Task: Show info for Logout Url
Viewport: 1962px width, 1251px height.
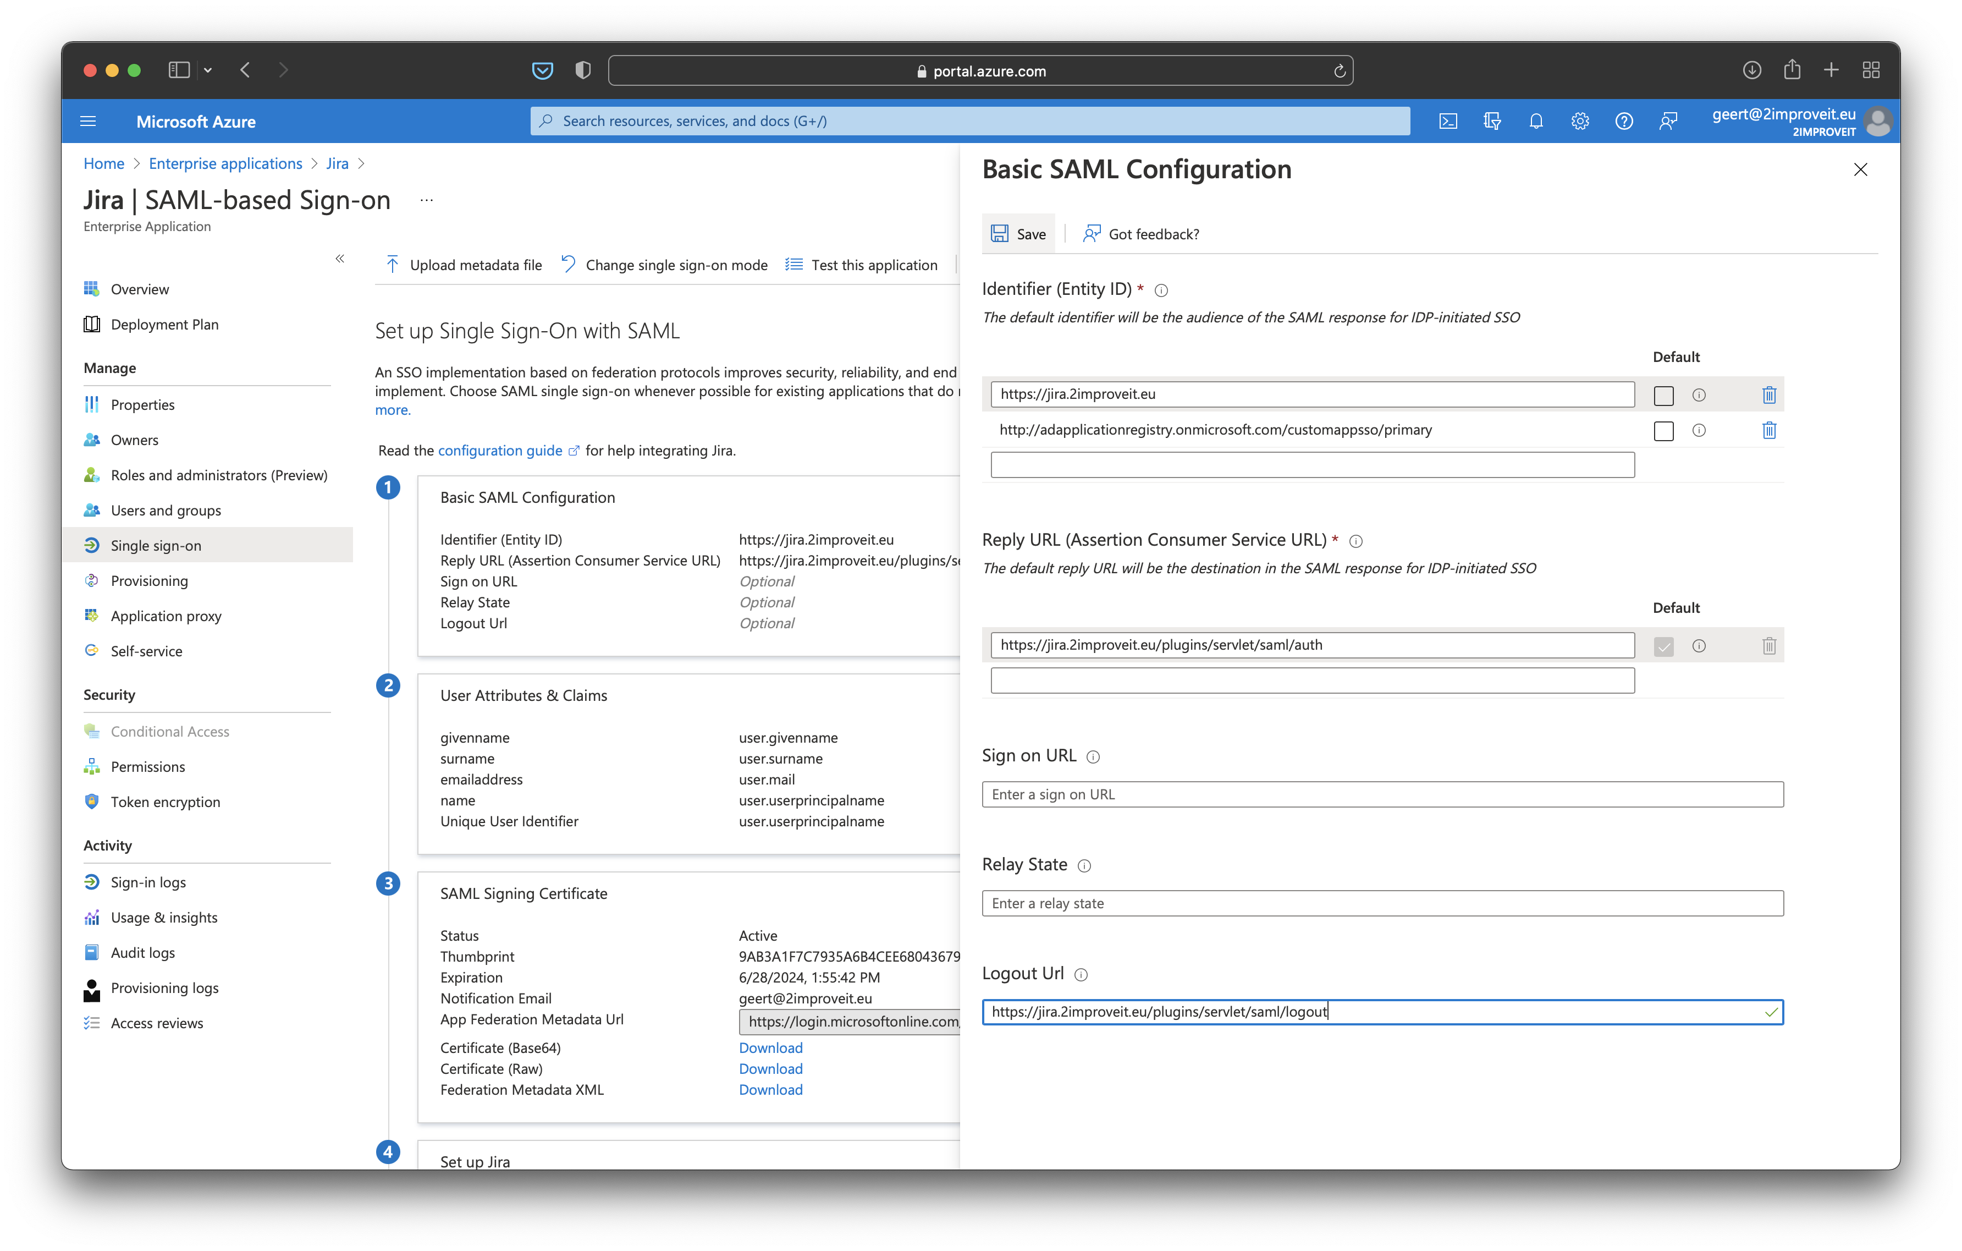Action: pyautogui.click(x=1081, y=975)
